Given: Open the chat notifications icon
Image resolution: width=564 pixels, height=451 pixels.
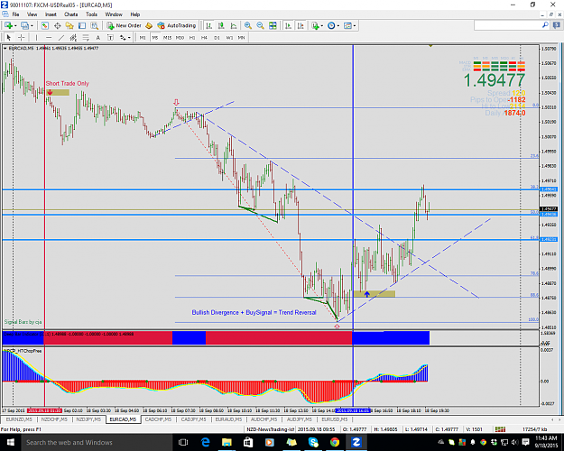Looking at the screenshot, I should pyautogui.click(x=557, y=25).
